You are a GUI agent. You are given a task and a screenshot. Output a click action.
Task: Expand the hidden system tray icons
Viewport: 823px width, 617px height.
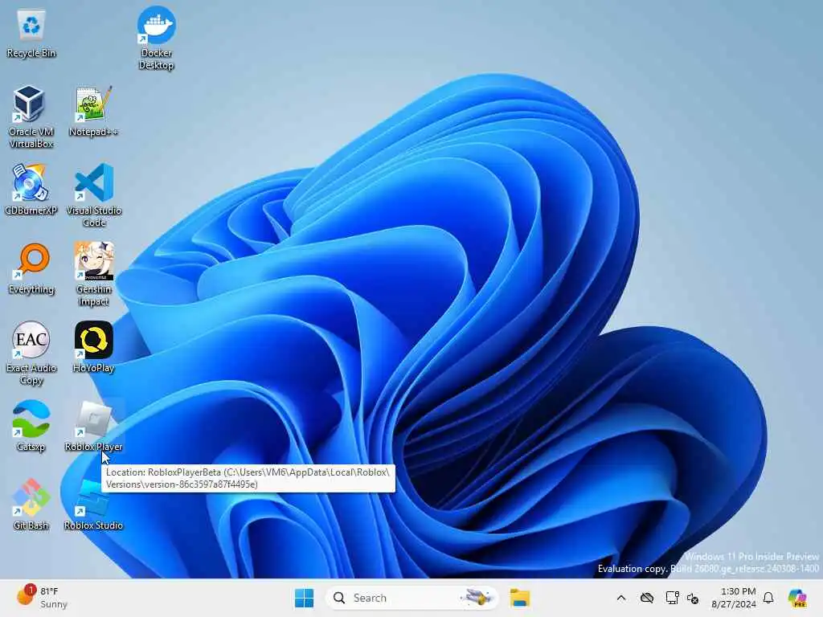(621, 598)
